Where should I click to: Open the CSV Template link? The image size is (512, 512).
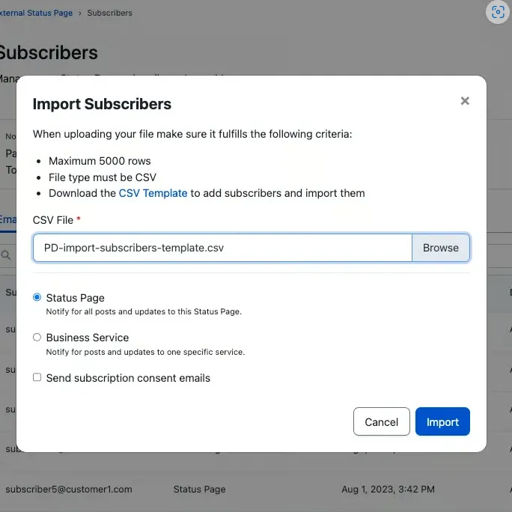pyautogui.click(x=153, y=193)
